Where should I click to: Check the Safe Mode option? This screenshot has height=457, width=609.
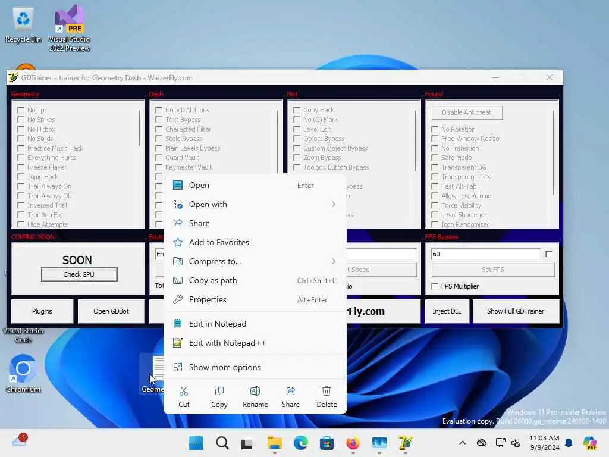click(x=435, y=158)
